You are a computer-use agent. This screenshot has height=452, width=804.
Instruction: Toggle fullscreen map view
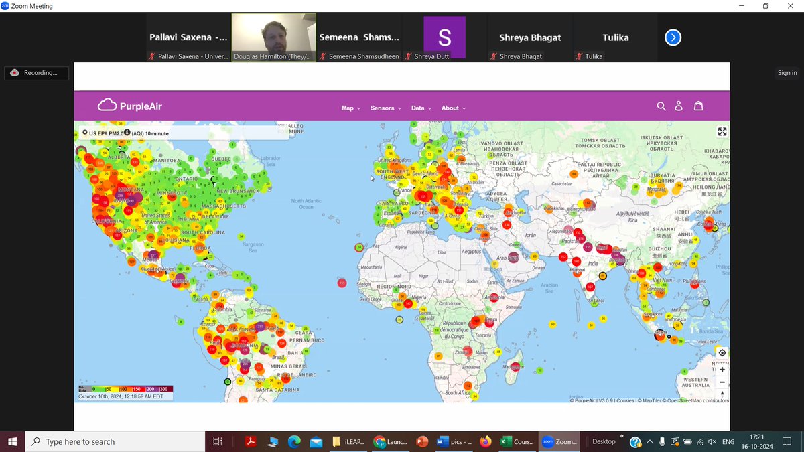(722, 131)
